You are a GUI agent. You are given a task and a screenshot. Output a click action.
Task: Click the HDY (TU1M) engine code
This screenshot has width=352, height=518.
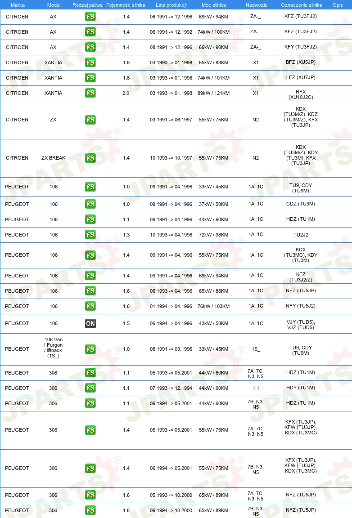(x=301, y=388)
